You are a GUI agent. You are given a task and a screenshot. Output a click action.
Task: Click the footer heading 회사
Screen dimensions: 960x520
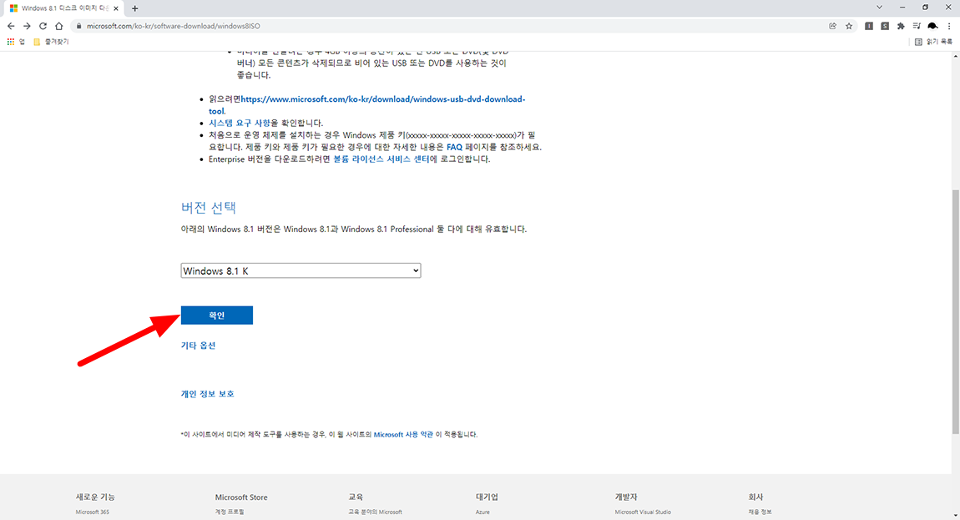coord(755,497)
